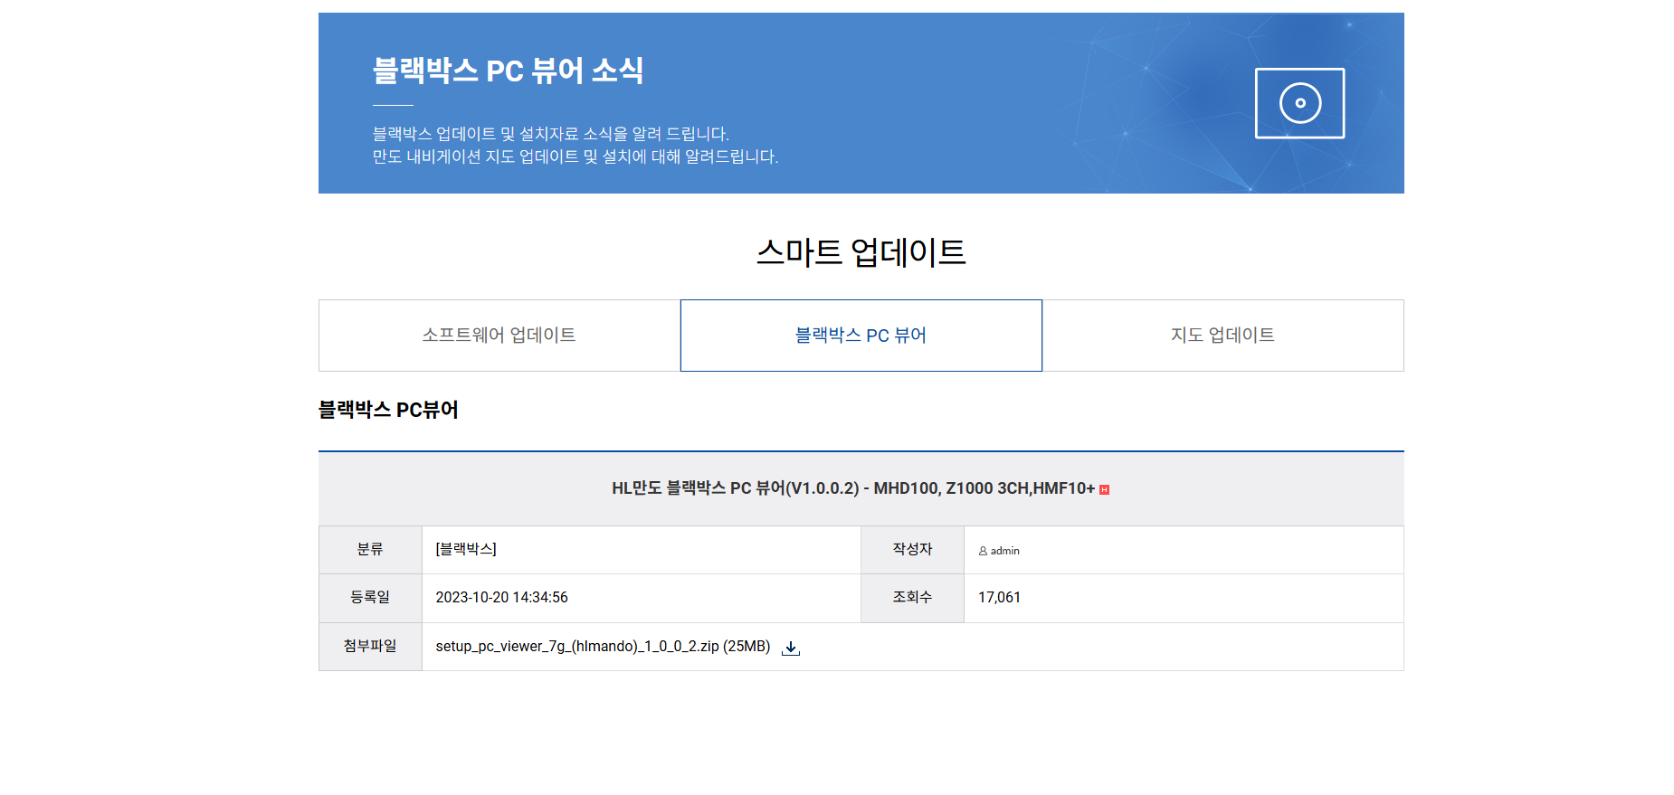This screenshot has width=1674, height=795.
Task: Click the 스마트 업데이트 page heading
Action: [861, 252]
